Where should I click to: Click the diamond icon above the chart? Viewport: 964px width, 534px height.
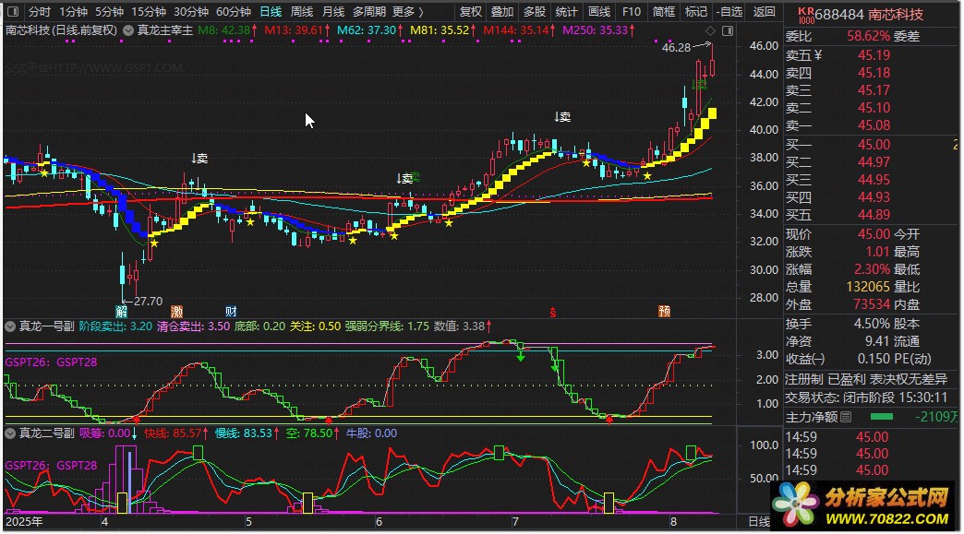711,30
